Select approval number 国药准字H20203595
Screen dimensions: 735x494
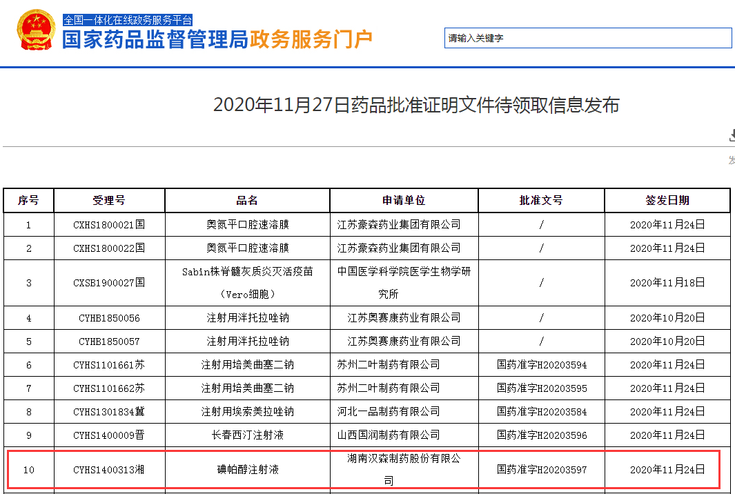point(542,388)
